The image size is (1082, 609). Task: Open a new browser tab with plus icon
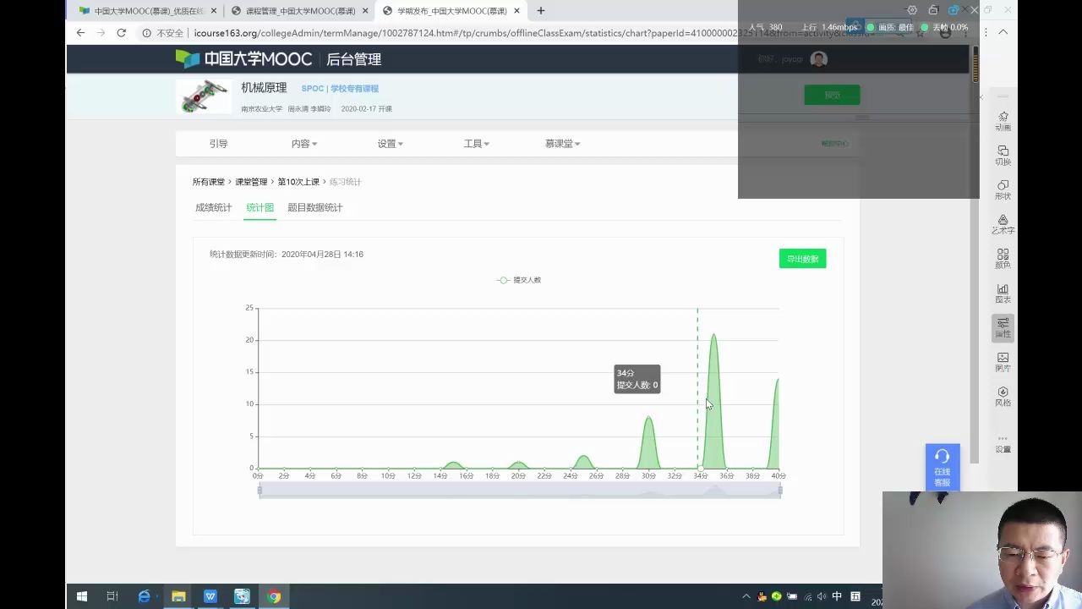coord(541,11)
